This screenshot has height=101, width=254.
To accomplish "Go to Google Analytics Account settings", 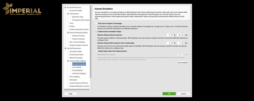I will (x=78, y=45).
